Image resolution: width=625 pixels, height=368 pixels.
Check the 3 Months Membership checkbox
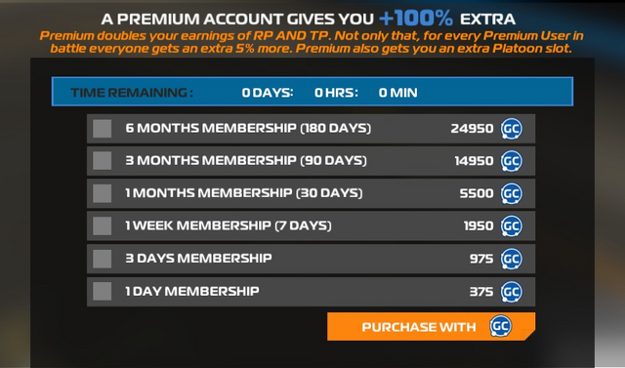(x=102, y=161)
